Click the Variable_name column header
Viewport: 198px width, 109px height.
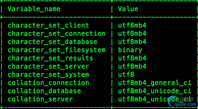coord(34,9)
